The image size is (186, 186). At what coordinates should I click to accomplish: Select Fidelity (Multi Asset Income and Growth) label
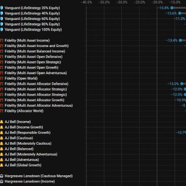tap(37, 46)
